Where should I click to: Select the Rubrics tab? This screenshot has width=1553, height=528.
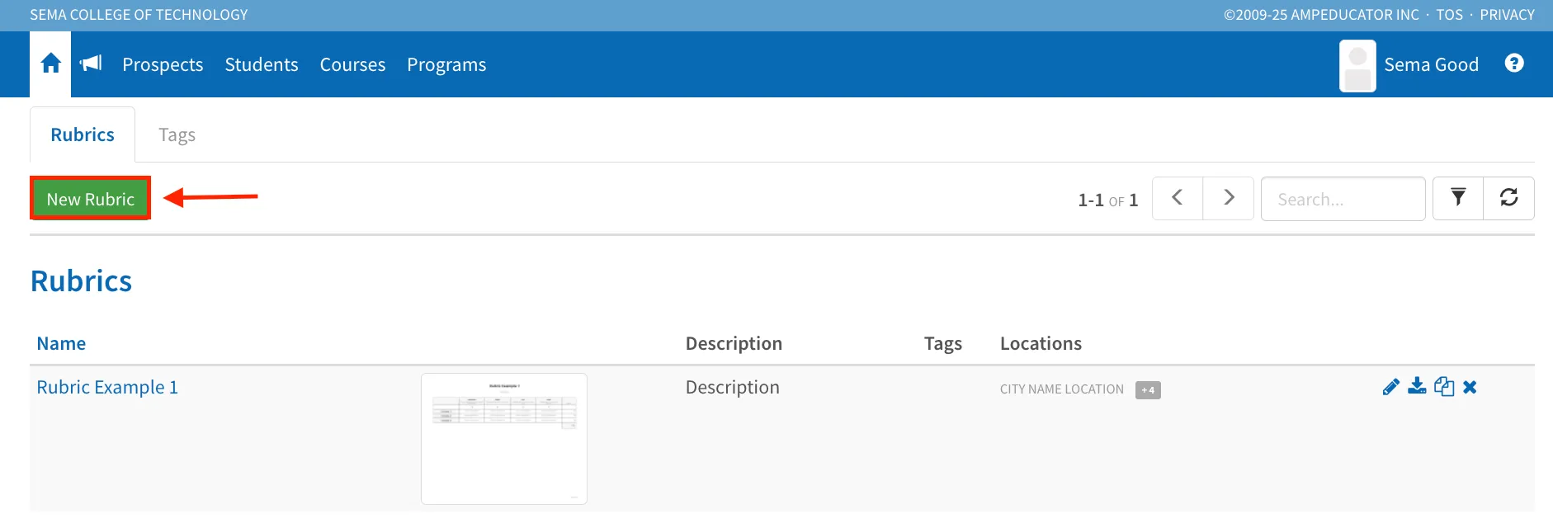(83, 134)
